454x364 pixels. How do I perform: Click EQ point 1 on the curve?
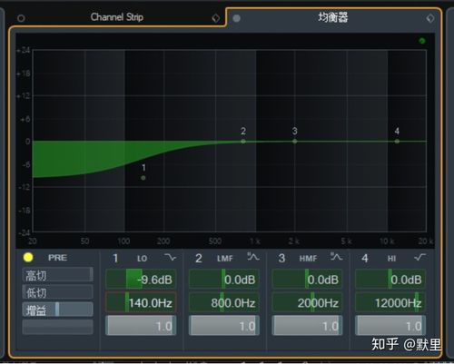click(x=143, y=178)
